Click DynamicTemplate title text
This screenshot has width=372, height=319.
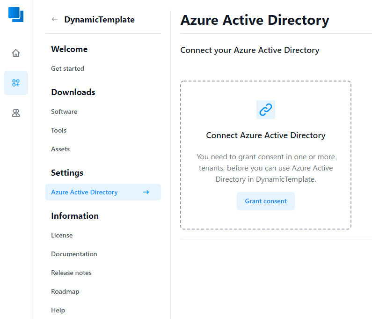[x=99, y=20]
